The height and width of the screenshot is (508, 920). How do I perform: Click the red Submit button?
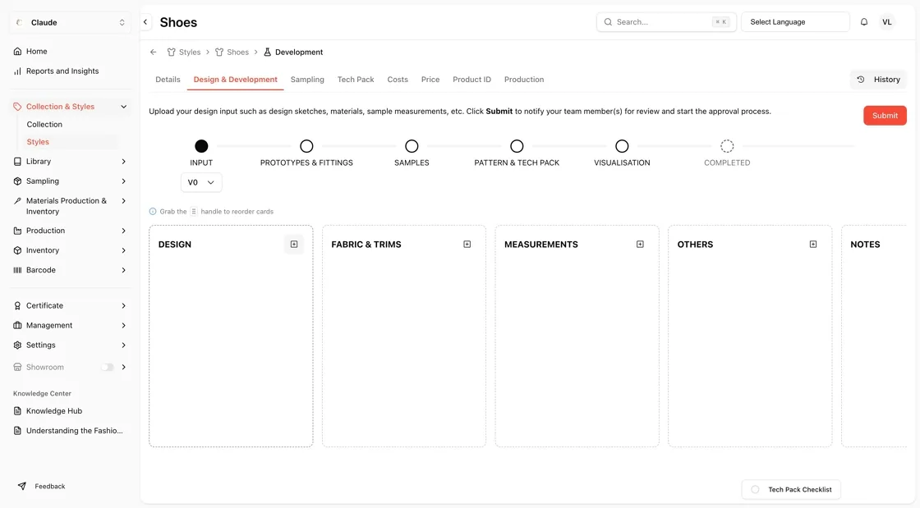pyautogui.click(x=885, y=116)
